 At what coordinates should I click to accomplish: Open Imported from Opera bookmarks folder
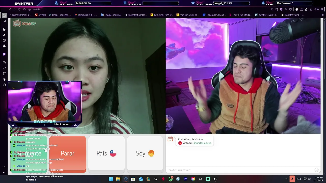click(20, 15)
